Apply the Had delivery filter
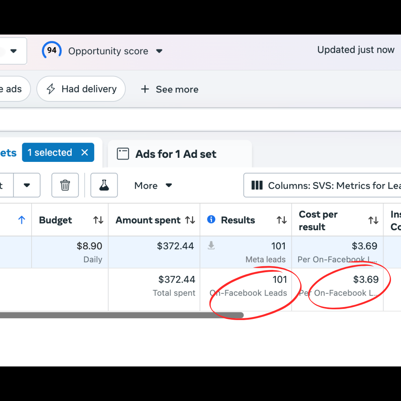The image size is (401, 401). tap(81, 89)
